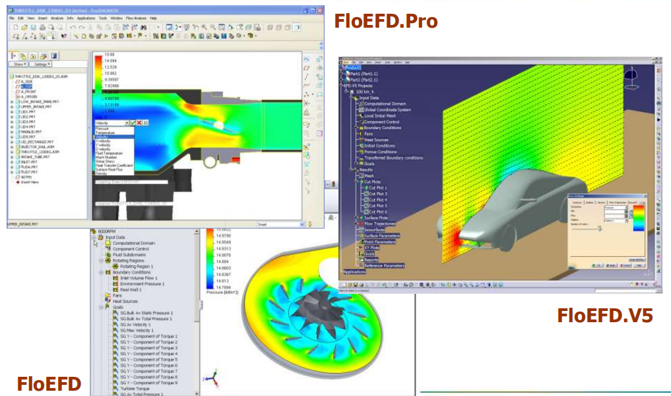Screen dimensions: 671x396
Task: Open the Velocity parameter dropdown
Action: (126, 123)
